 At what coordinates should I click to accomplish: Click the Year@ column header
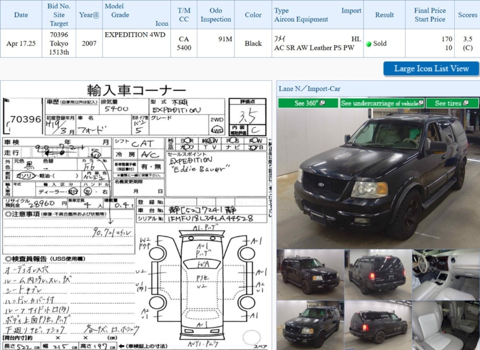89,14
